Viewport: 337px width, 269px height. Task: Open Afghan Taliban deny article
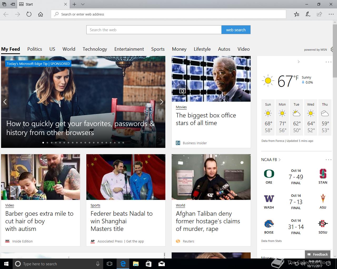coord(208,221)
